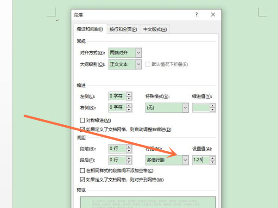Expand the 对齐方式 alignment dropdown
278x208 pixels.
(x=139, y=53)
